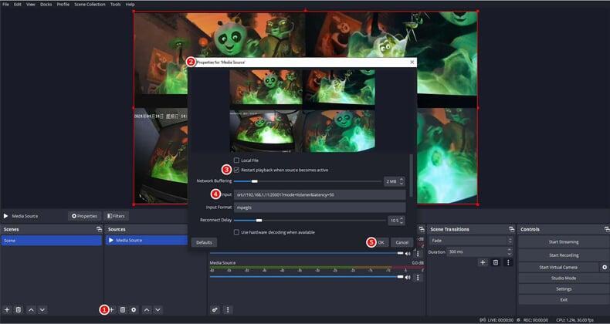Adjust the Media Source volume slider
610x324 pixels.
307,277
